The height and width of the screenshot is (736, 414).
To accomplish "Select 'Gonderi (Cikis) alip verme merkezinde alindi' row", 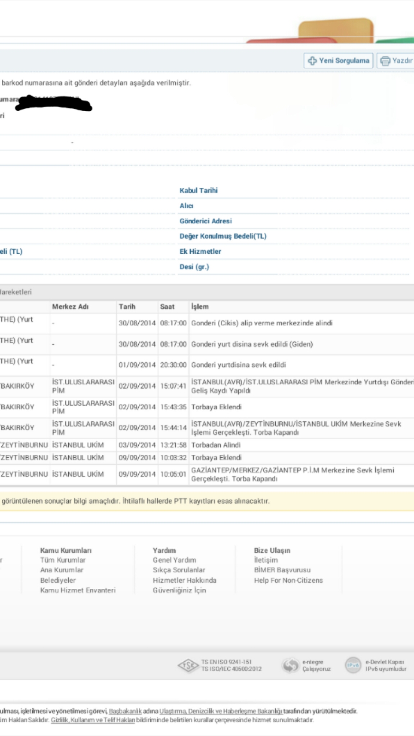I will (262, 323).
